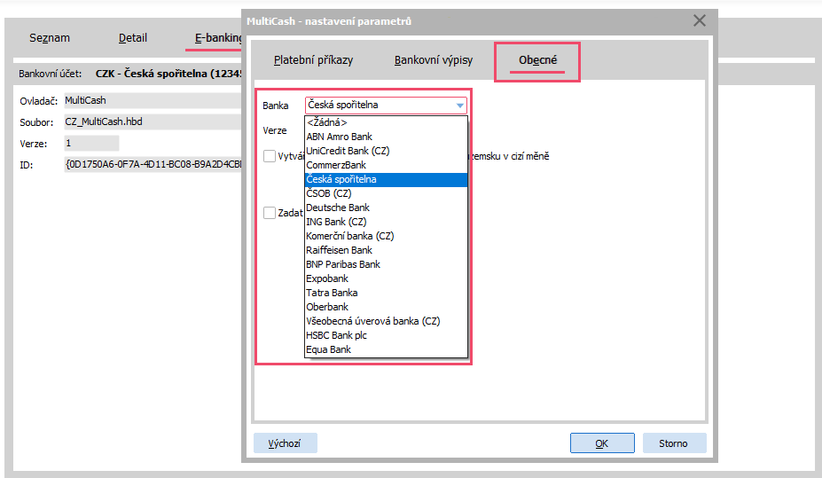The height and width of the screenshot is (478, 822).
Task: Select Oberbank from the dropdown
Action: pyautogui.click(x=386, y=307)
